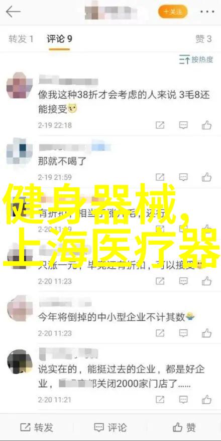
Task: Open the first commenter's avatar
Action: point(20,85)
